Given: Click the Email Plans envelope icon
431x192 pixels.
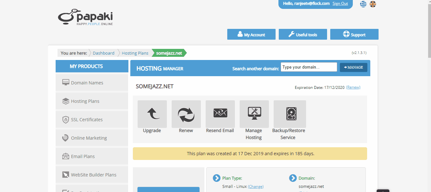Looking at the screenshot, I should click(x=66, y=156).
